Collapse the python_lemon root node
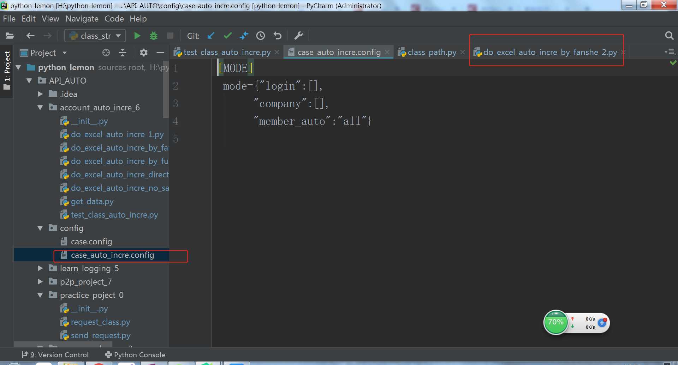678x365 pixels. click(18, 67)
